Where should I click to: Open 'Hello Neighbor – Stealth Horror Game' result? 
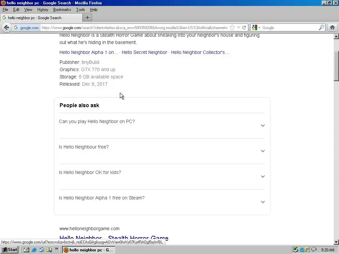pyautogui.click(x=114, y=238)
